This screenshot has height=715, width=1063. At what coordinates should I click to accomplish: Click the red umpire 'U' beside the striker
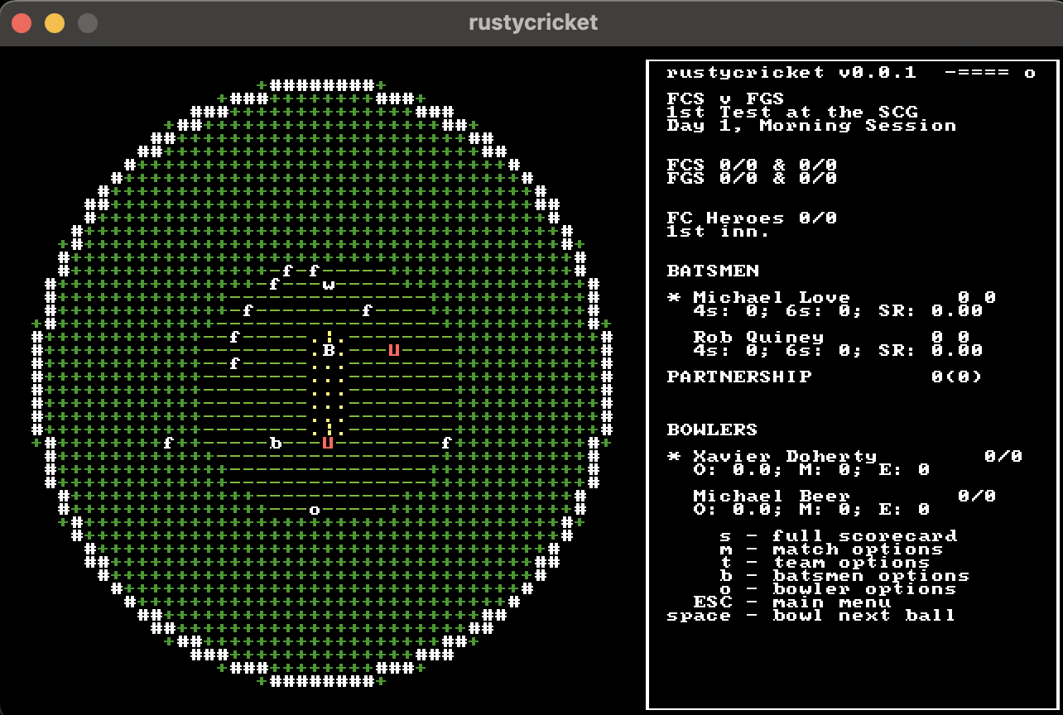coord(394,351)
